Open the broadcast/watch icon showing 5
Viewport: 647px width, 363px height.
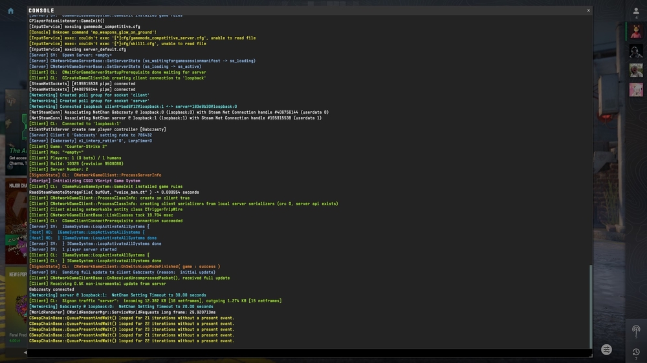click(x=636, y=331)
